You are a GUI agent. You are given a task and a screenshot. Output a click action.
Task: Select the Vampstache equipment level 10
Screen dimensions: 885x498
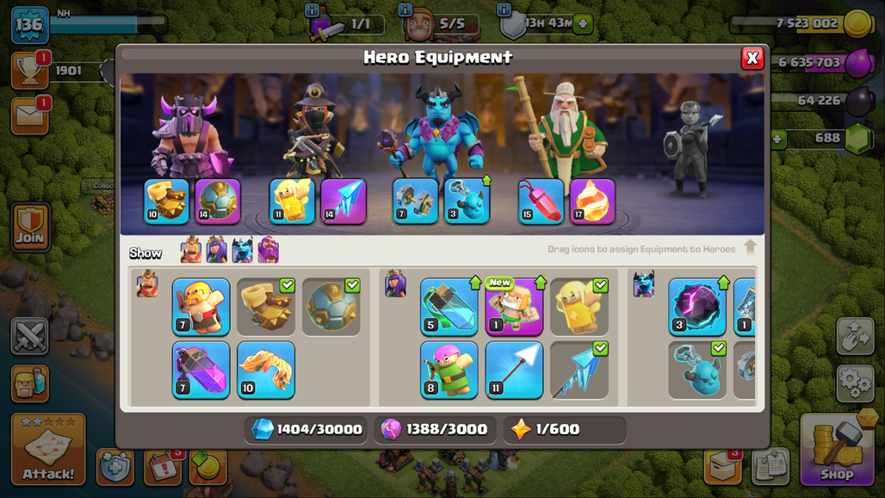coord(266,370)
